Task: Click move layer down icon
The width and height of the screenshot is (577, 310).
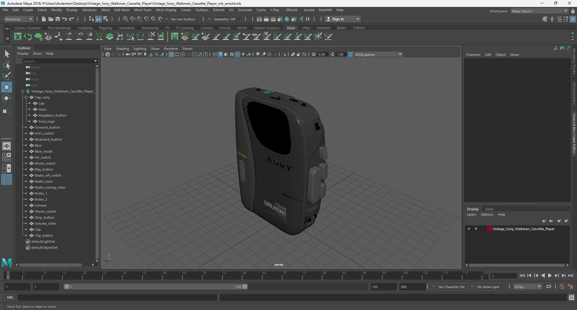Action: tap(551, 221)
